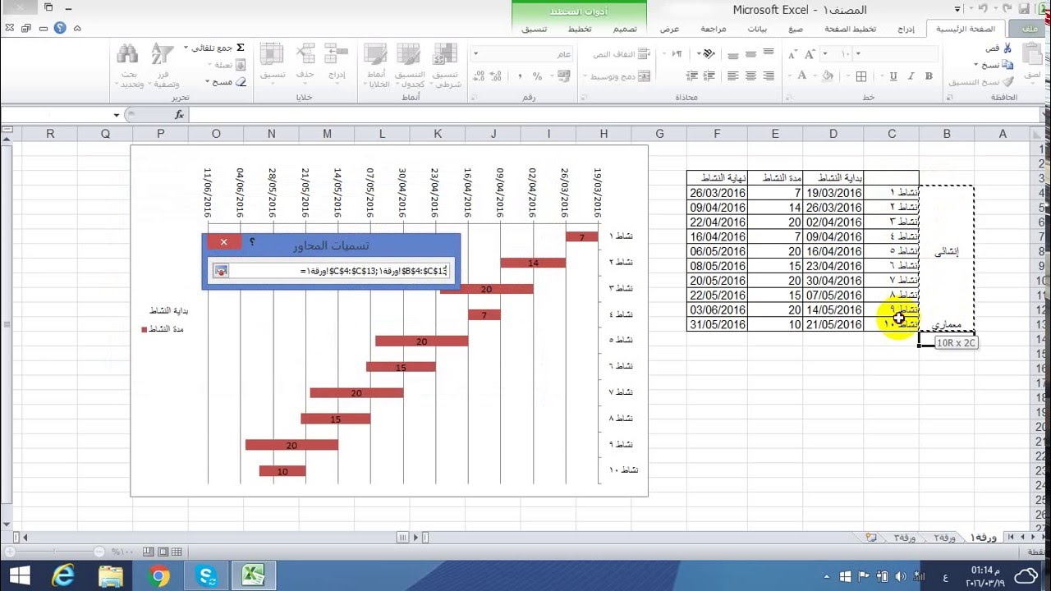The width and height of the screenshot is (1051, 591).
Task: Select Format as Table (التنسيق كجدول) icon
Action: coord(408,53)
